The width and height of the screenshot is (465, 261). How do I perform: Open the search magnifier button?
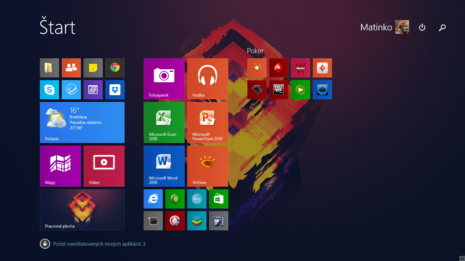coord(442,27)
